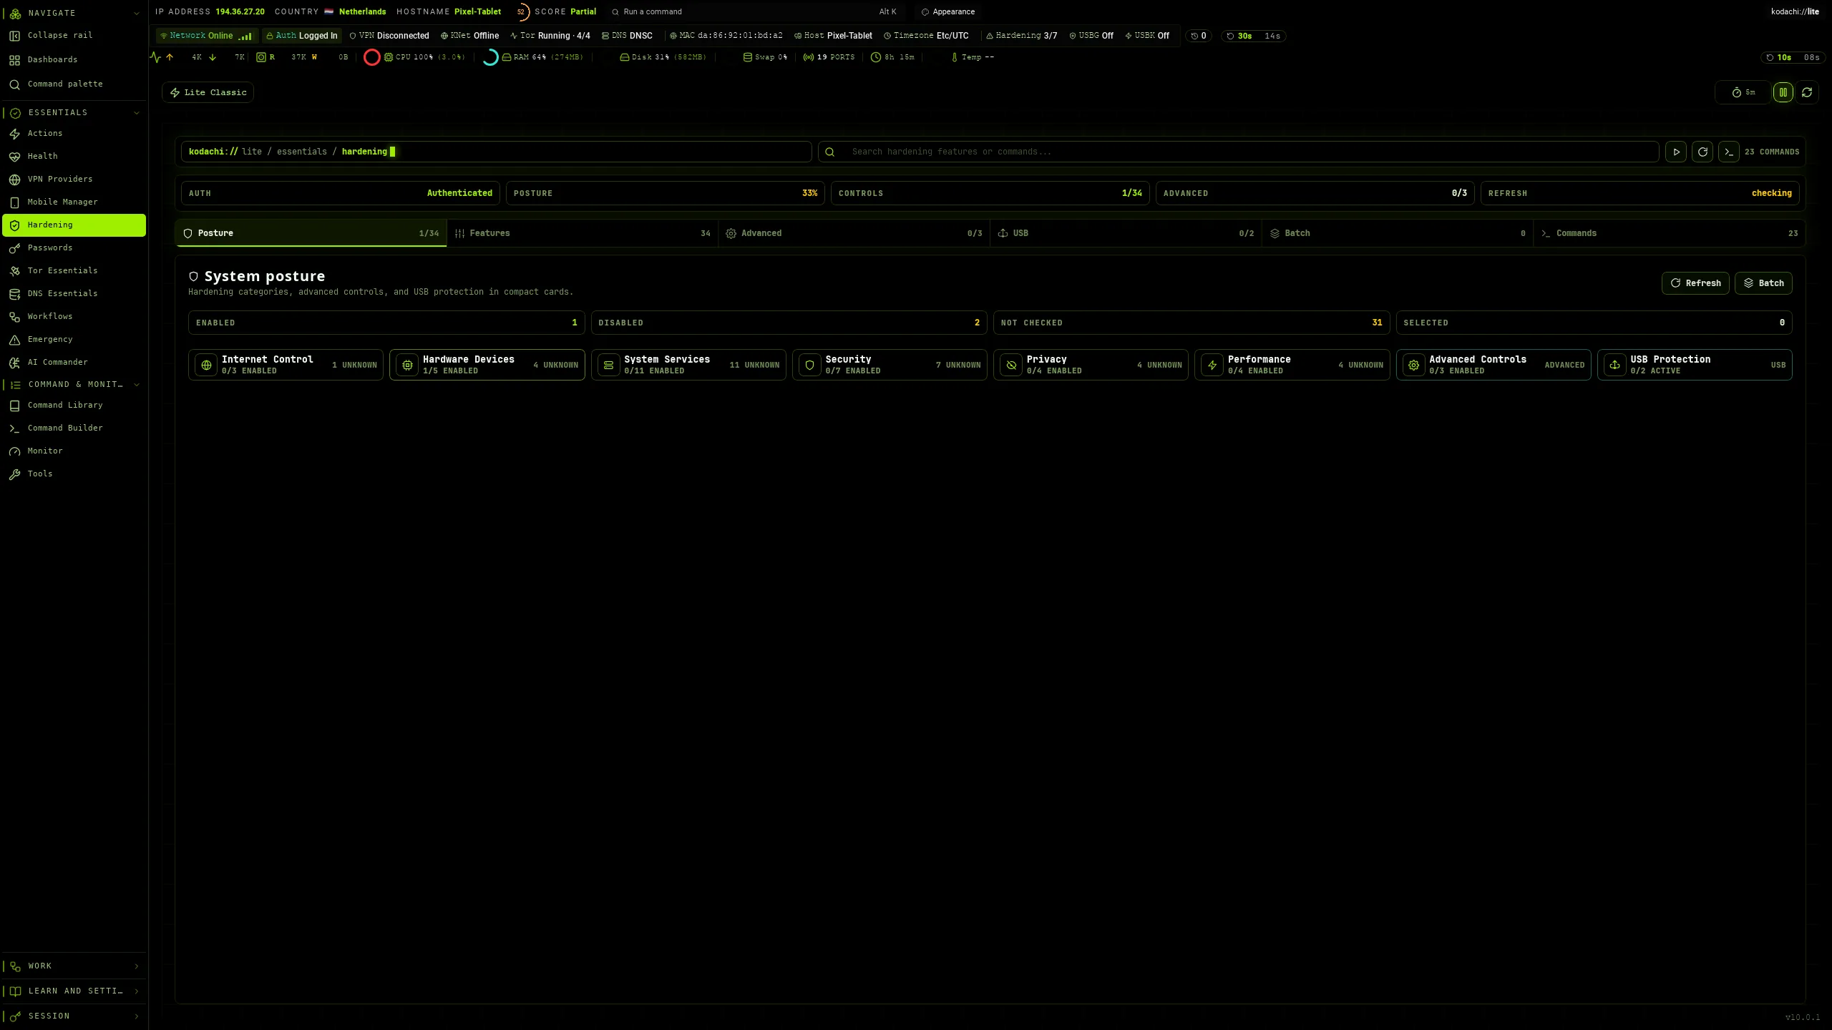Focus the hardening features search field
1832x1030 pixels.
click(x=1238, y=152)
